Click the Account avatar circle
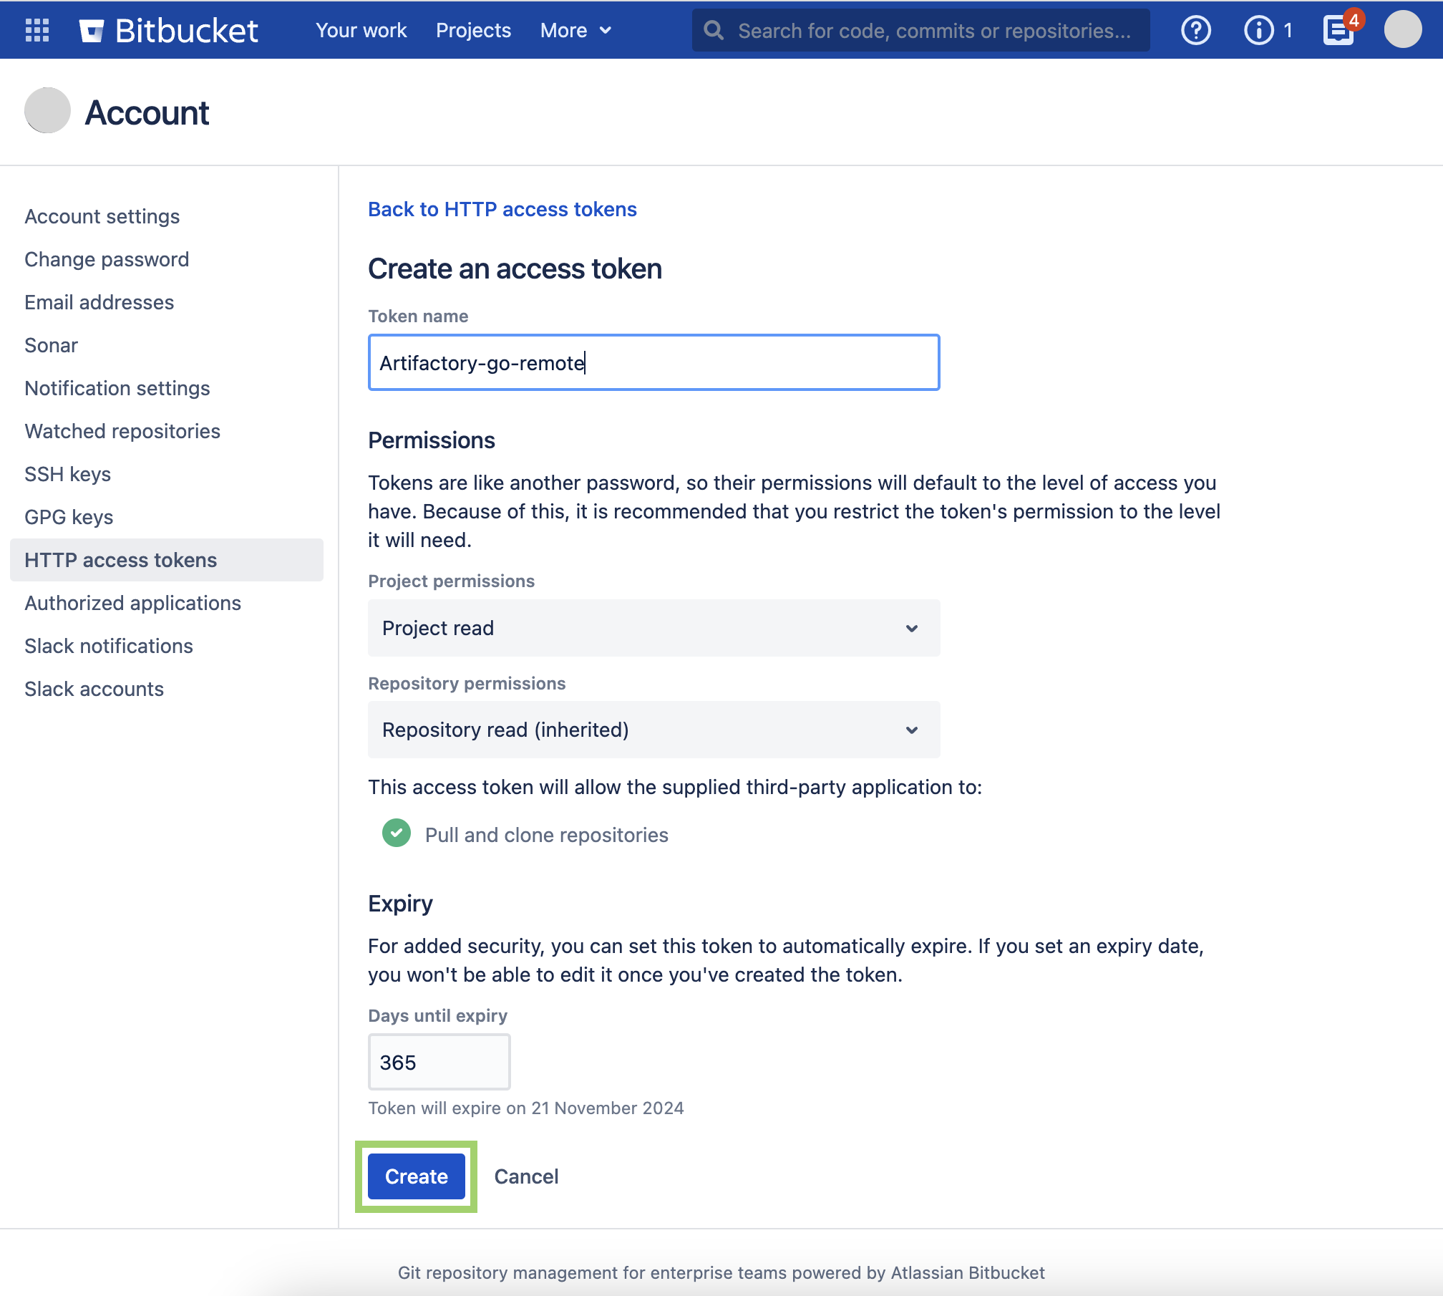The width and height of the screenshot is (1443, 1296). [47, 111]
